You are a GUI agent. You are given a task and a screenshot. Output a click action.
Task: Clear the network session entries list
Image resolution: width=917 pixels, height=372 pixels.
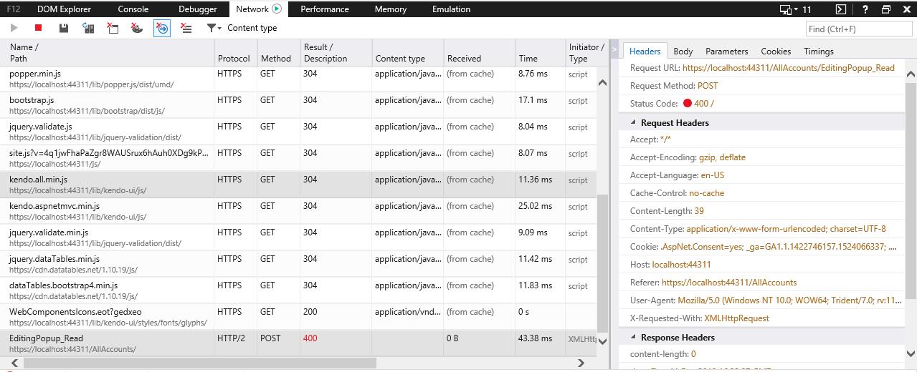click(x=186, y=28)
